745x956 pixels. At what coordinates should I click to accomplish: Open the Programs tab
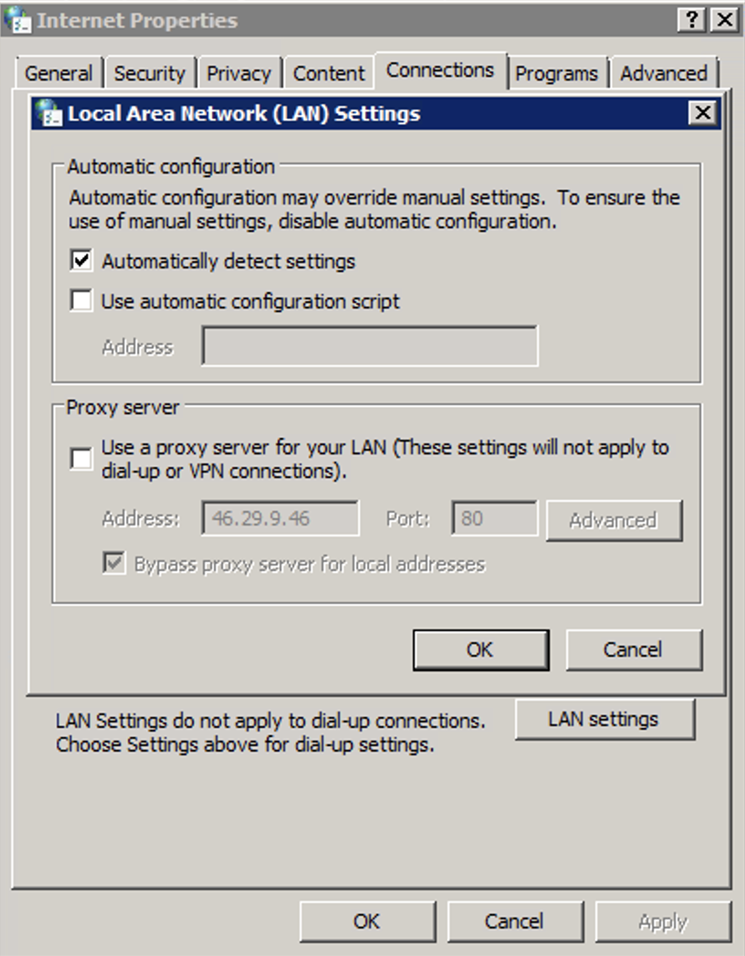pos(558,73)
